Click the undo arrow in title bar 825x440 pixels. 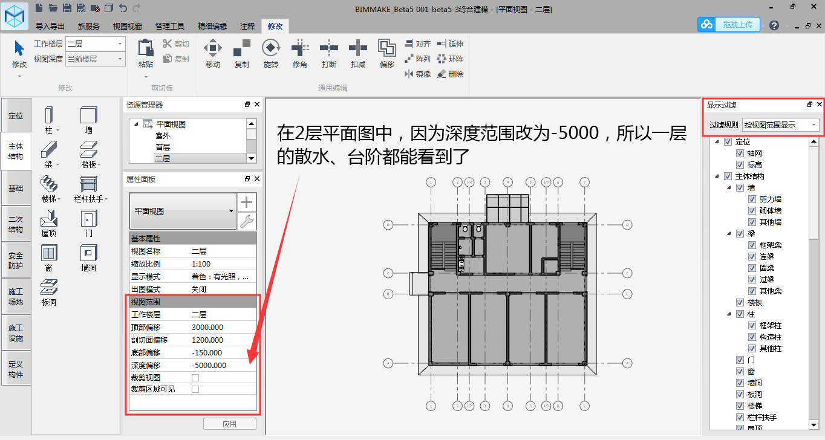[x=123, y=8]
